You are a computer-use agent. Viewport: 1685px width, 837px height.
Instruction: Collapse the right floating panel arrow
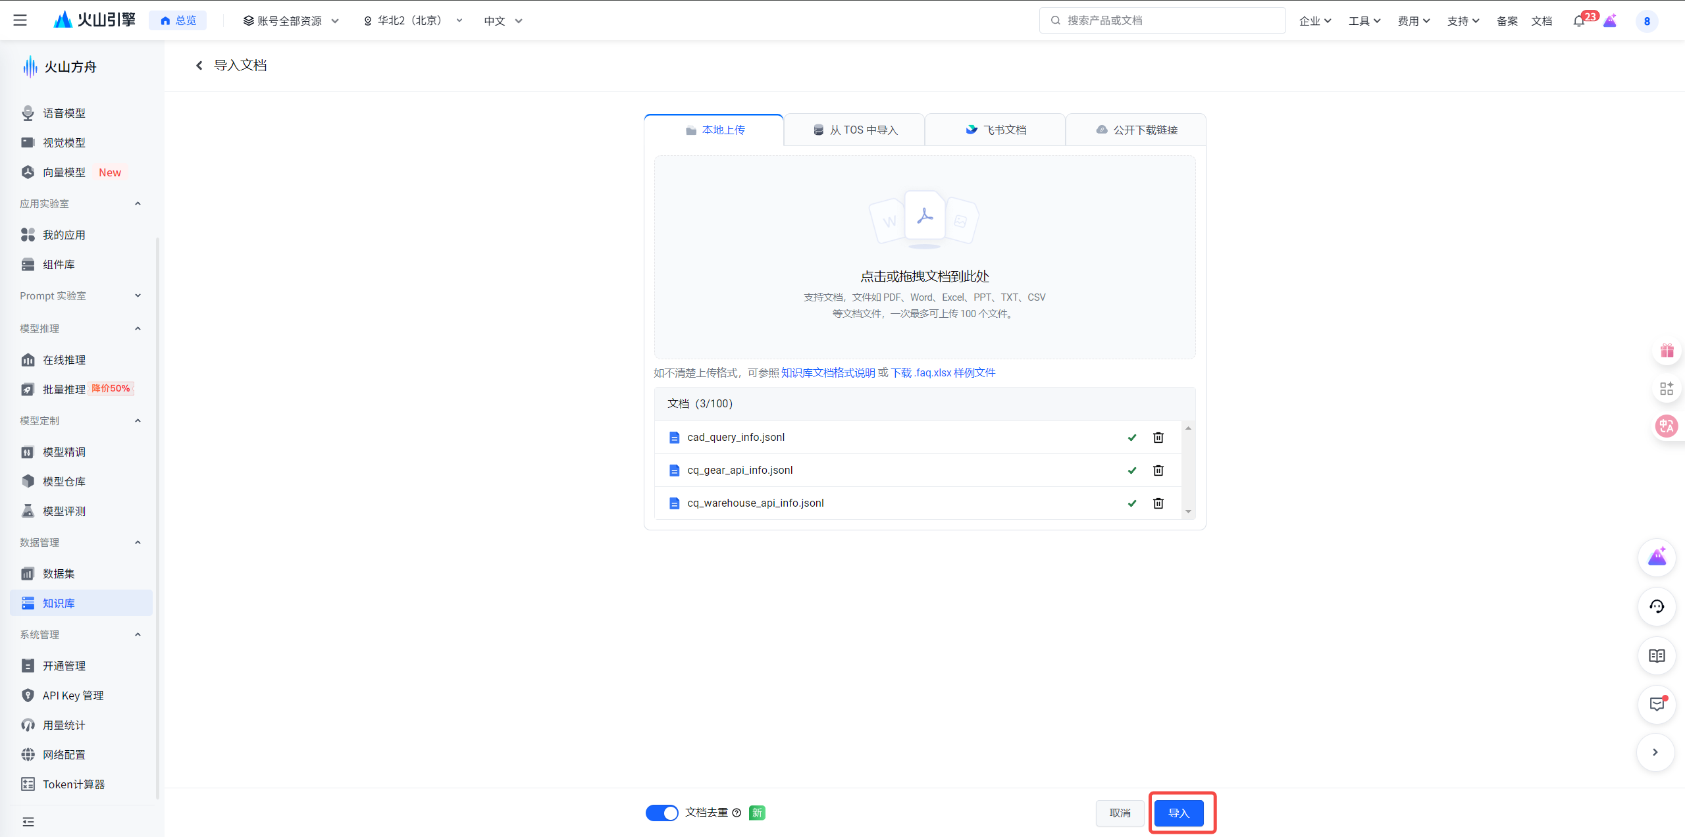pyautogui.click(x=1655, y=752)
